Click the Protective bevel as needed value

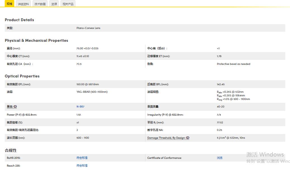pos(233,64)
